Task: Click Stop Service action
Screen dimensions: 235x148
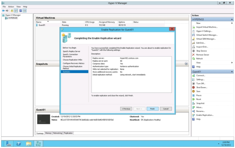Action: click(x=202, y=51)
